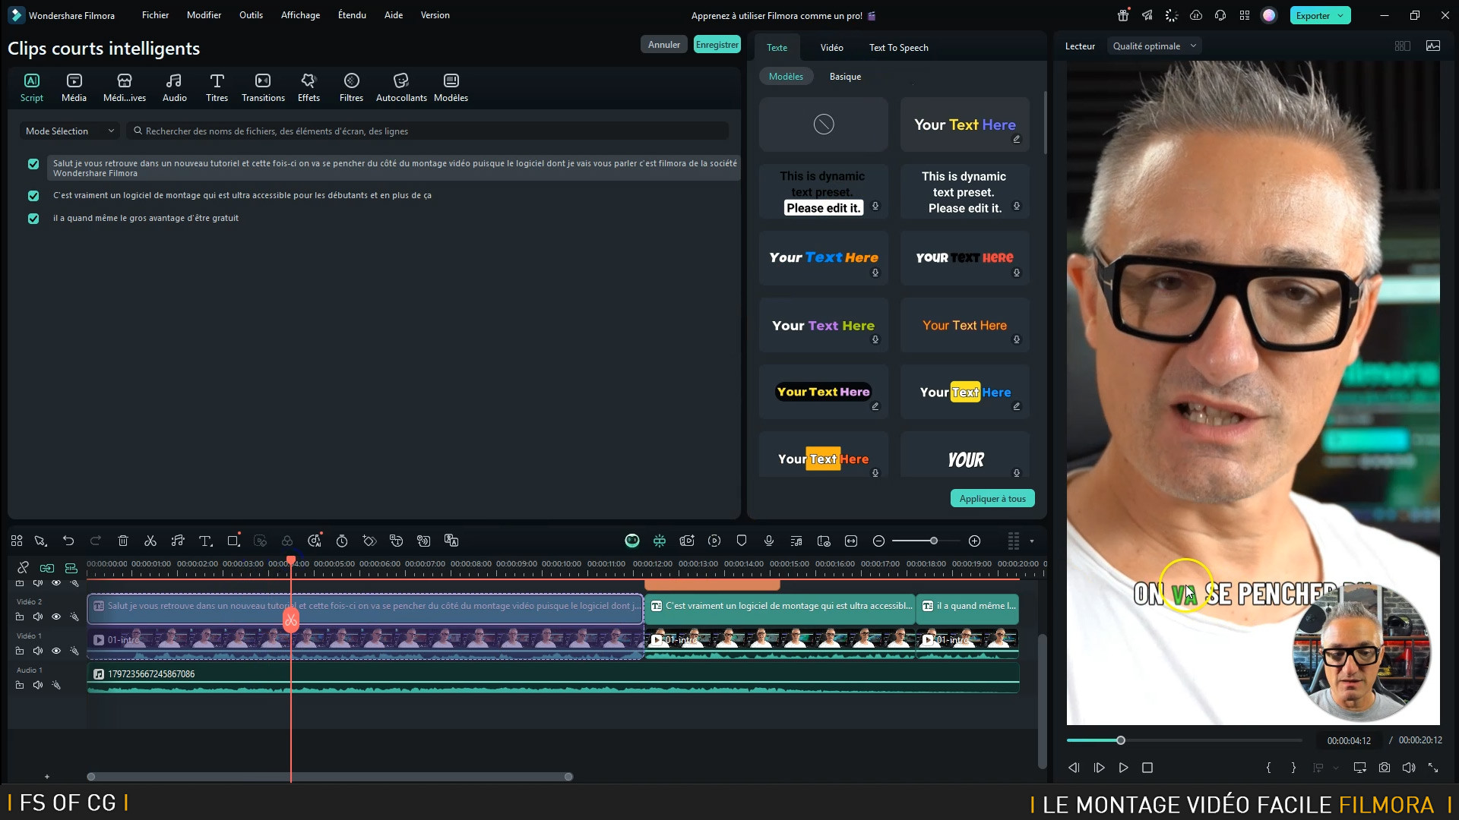Image resolution: width=1459 pixels, height=820 pixels.
Task: Open the Modifier menu
Action: [x=204, y=14]
